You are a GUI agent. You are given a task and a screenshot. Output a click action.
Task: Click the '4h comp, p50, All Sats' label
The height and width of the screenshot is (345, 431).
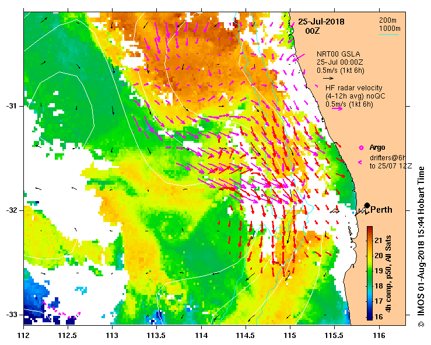[388, 273]
